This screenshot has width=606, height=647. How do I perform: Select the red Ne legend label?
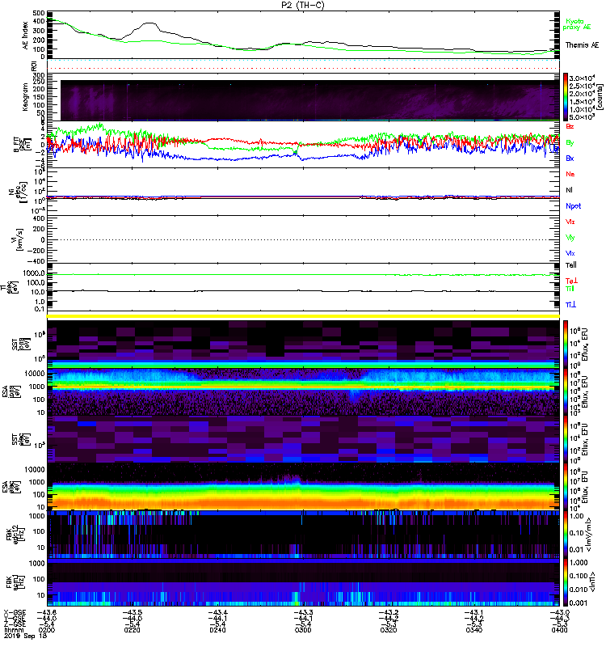click(570, 174)
